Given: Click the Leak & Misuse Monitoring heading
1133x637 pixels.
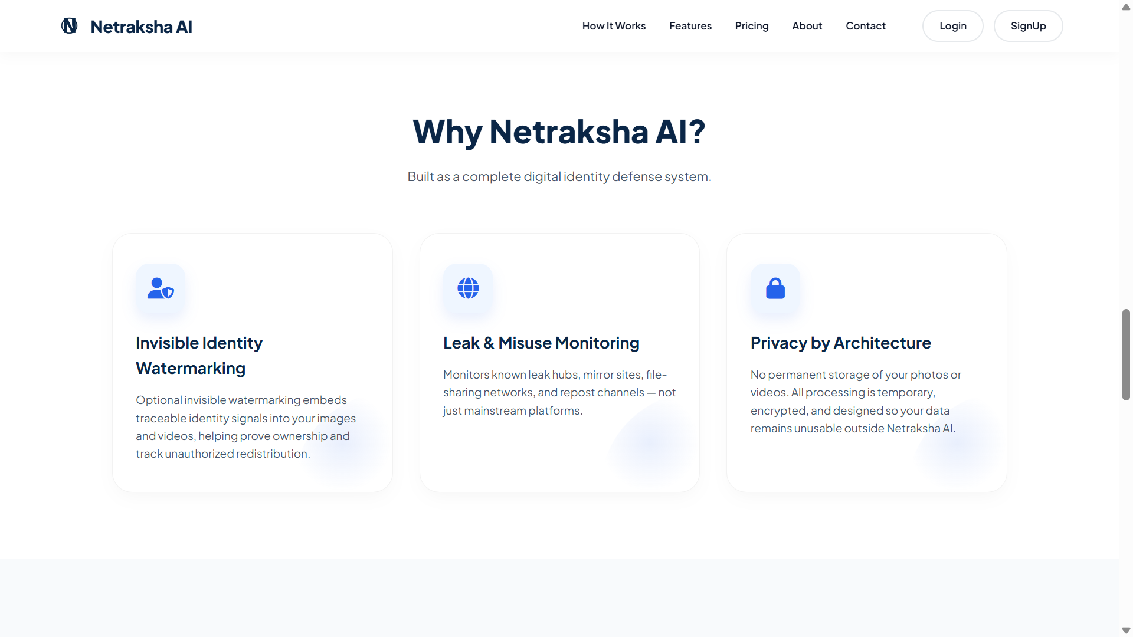Looking at the screenshot, I should pyautogui.click(x=541, y=343).
